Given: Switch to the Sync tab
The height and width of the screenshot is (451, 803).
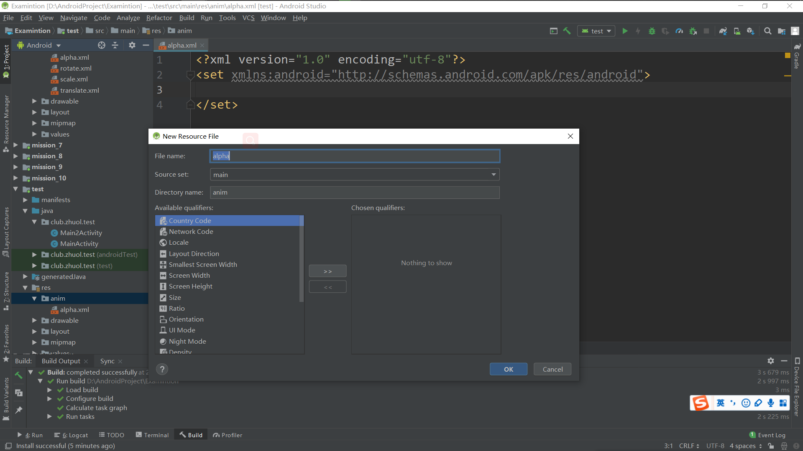Looking at the screenshot, I should coord(107,361).
